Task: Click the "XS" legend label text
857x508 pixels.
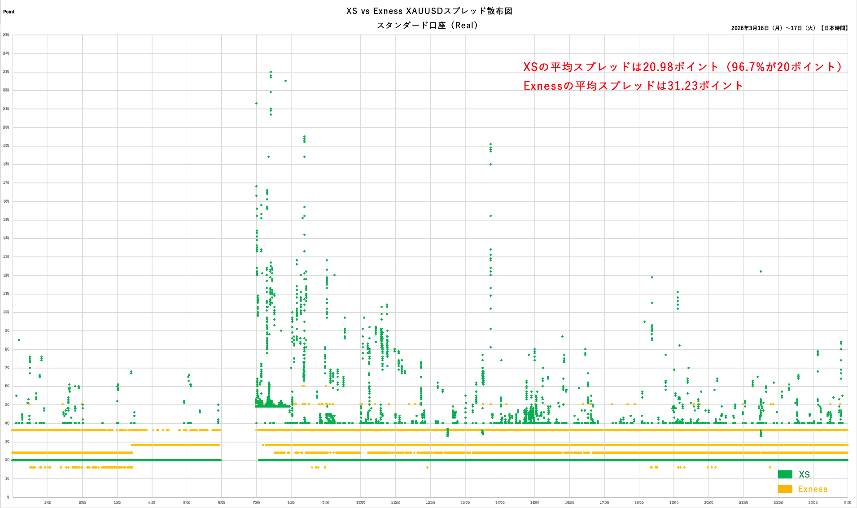Action: click(x=804, y=474)
